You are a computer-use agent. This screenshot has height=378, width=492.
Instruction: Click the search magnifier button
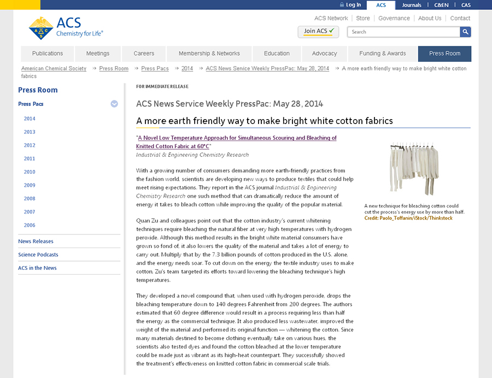pos(465,32)
